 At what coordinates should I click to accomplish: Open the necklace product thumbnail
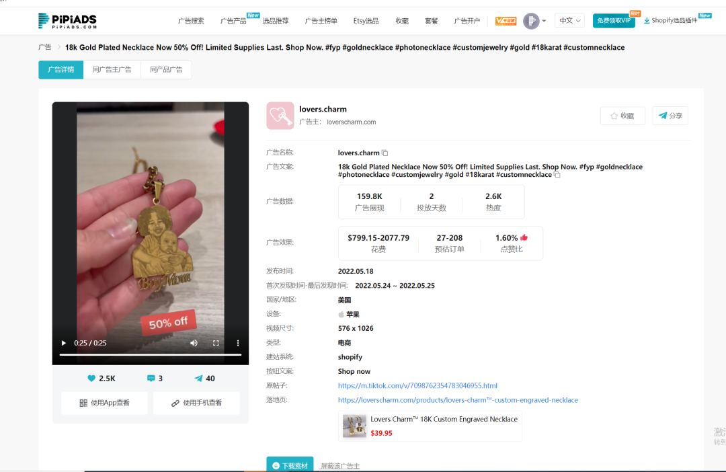354,426
